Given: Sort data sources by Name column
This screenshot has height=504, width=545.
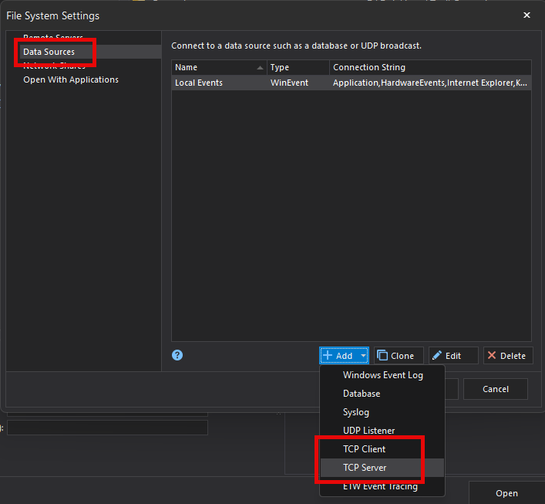Looking at the screenshot, I should pos(219,67).
